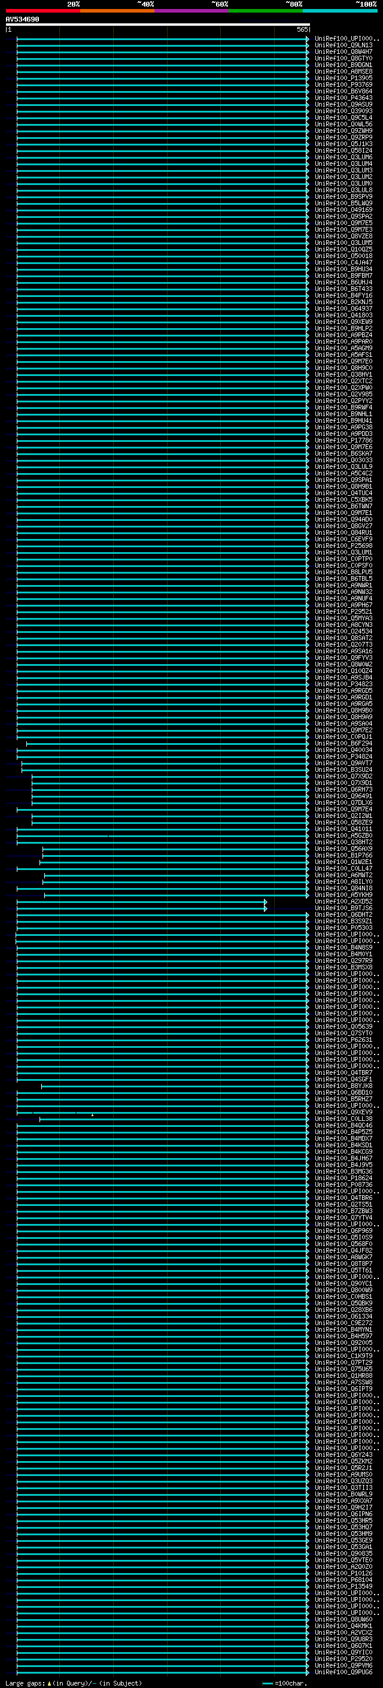Open hit UniRef100_Q8VZE8
This screenshot has width=383, height=1688.
pos(344,236)
